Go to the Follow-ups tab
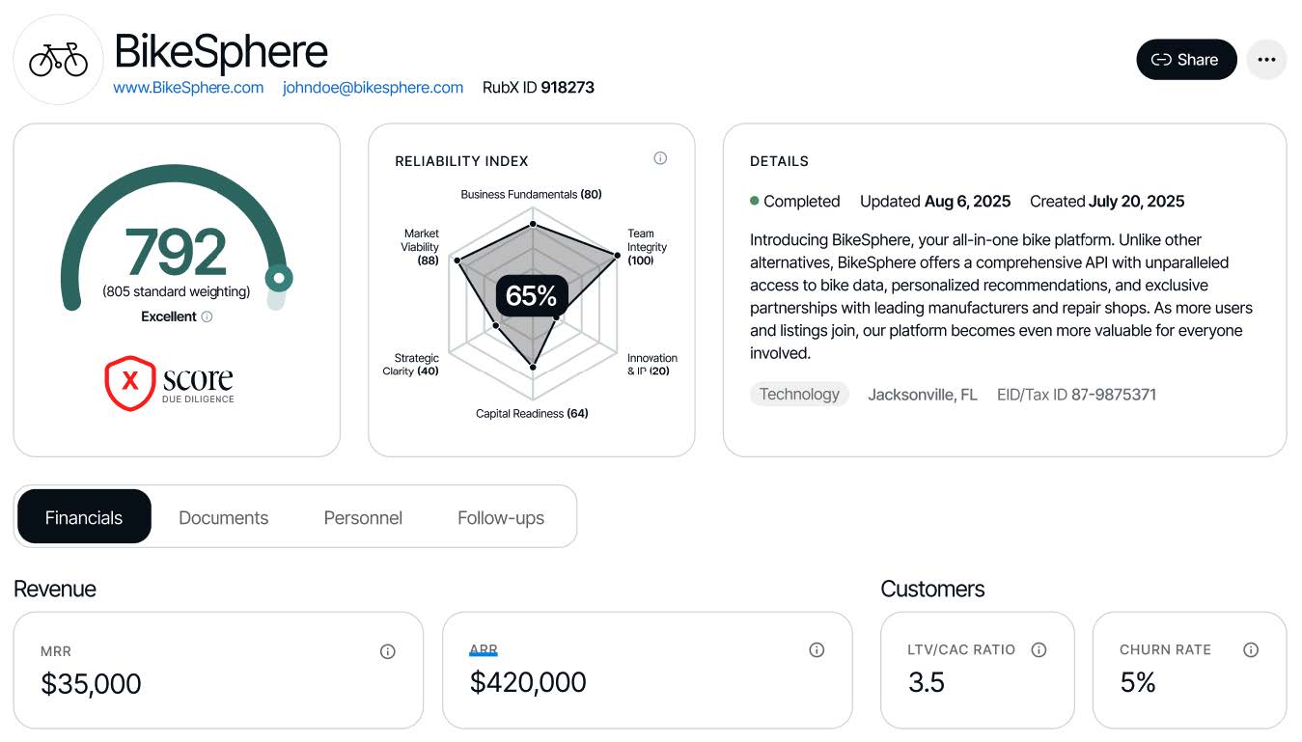The width and height of the screenshot is (1302, 742). tap(501, 518)
